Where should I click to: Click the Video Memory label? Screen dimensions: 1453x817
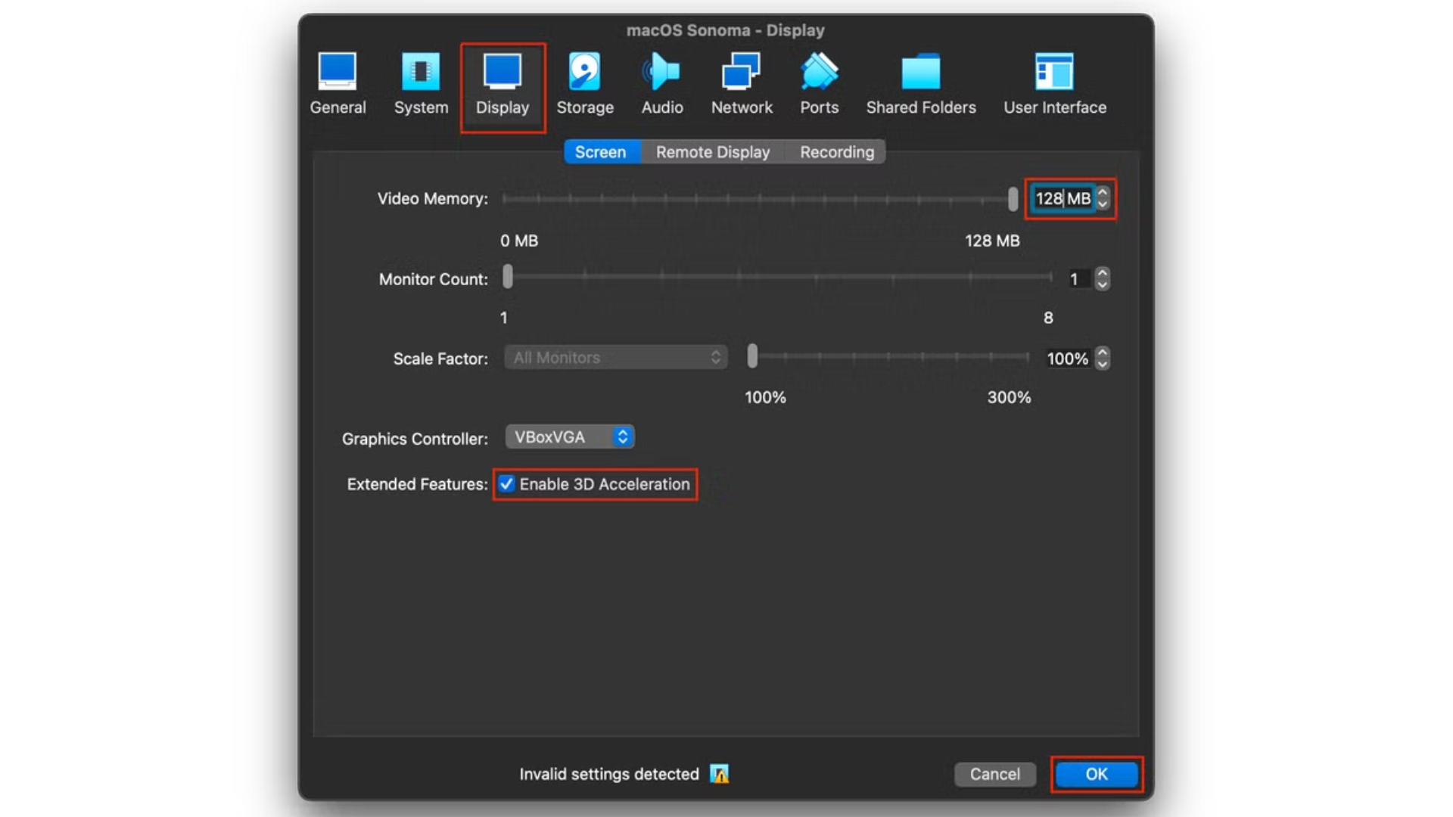click(x=433, y=199)
